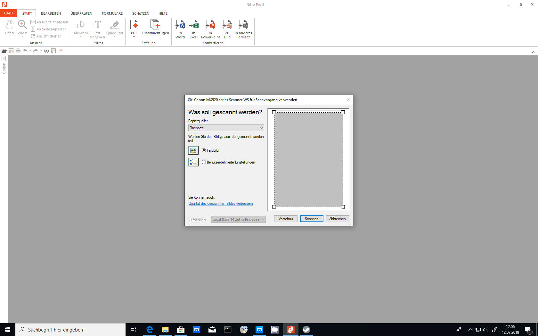Open the Seitengröße Legal dropdown
Screen dimensions: 538x336
coord(239,220)
